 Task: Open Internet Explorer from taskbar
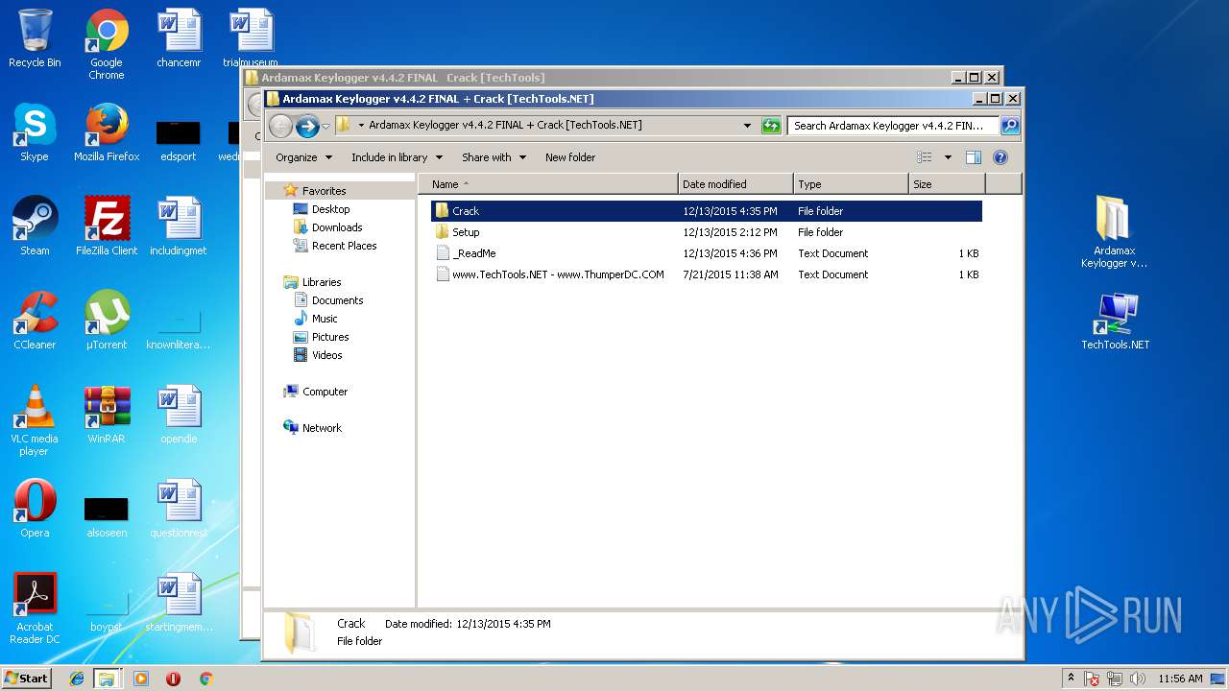pyautogui.click(x=77, y=679)
